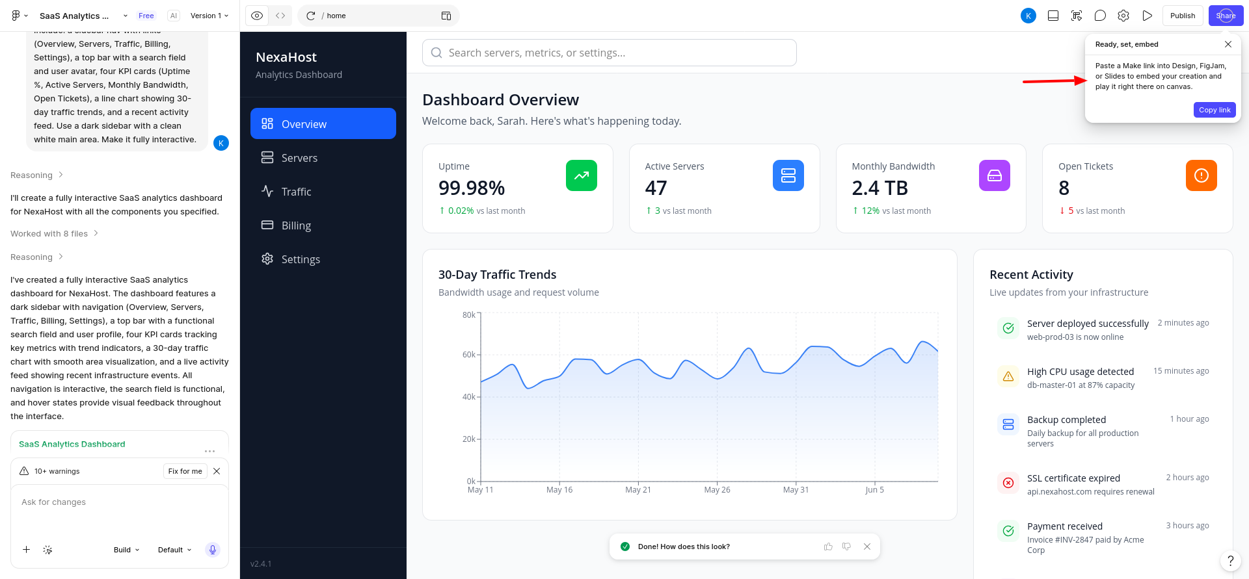1249x579 pixels.
Task: Open the Build mode dropdown
Action: pos(127,550)
